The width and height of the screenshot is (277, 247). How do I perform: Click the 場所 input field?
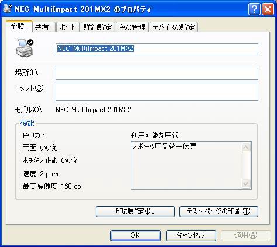[x=157, y=74]
